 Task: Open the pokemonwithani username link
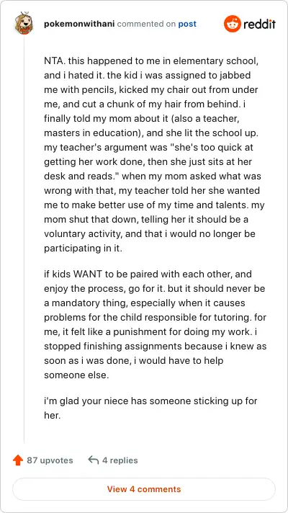point(79,24)
